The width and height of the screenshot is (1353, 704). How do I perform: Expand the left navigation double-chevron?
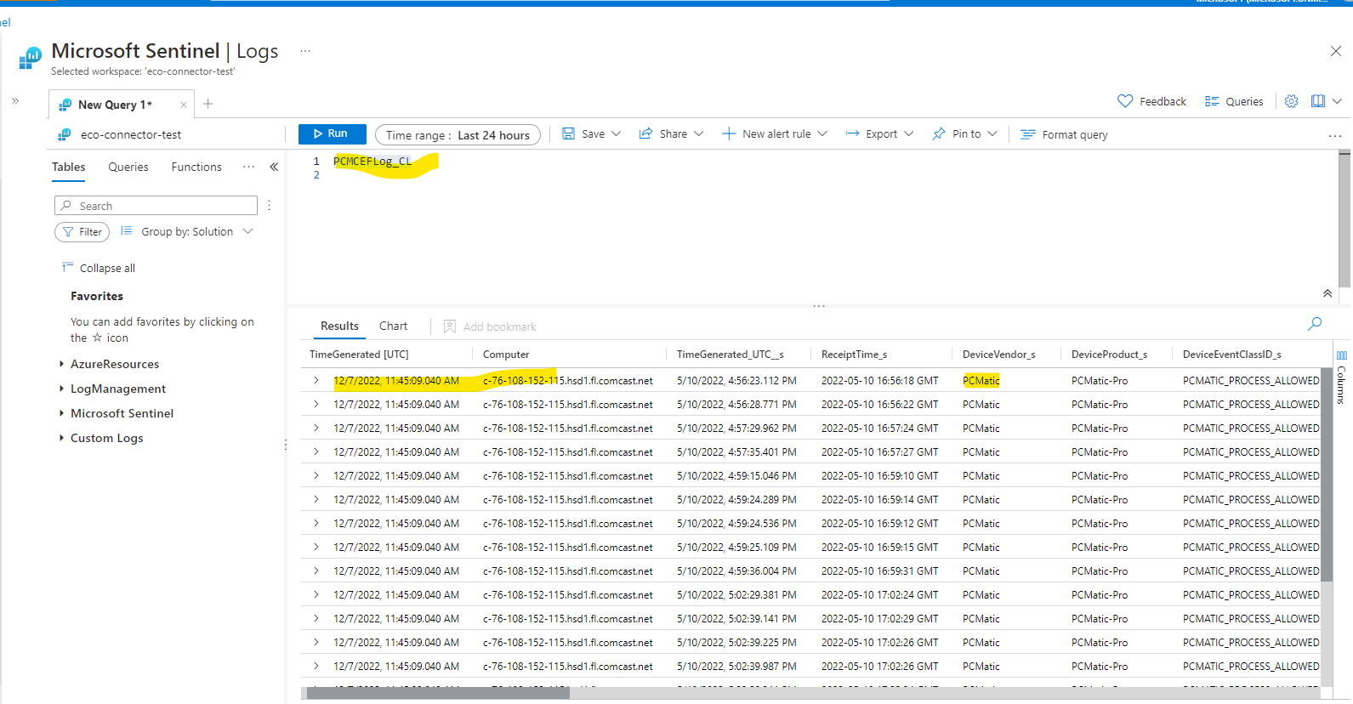tap(15, 101)
